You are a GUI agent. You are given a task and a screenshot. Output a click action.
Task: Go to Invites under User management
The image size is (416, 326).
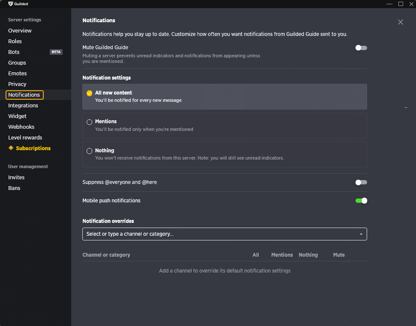(16, 177)
